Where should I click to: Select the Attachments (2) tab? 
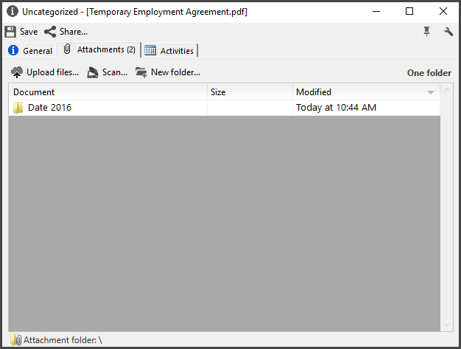99,49
